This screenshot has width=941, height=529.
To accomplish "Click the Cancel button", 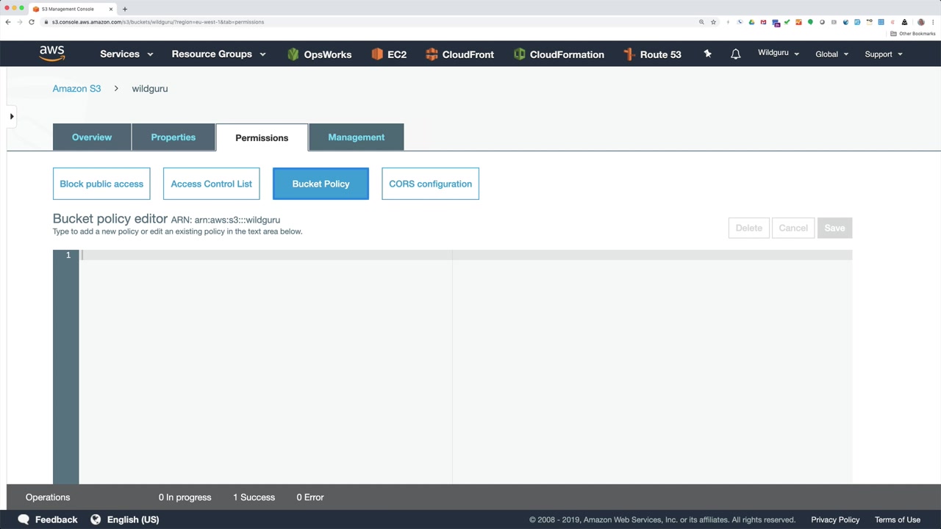I will coord(793,228).
